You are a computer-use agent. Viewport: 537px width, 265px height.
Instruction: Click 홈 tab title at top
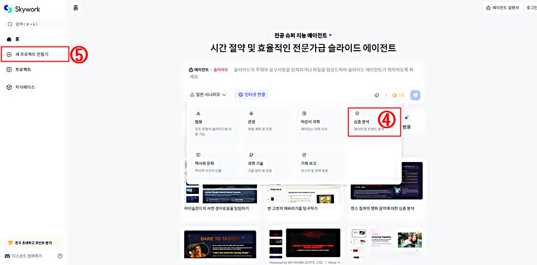(76, 7)
